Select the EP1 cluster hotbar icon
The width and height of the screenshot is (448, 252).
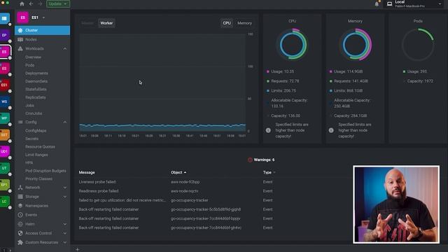(x=4, y=185)
